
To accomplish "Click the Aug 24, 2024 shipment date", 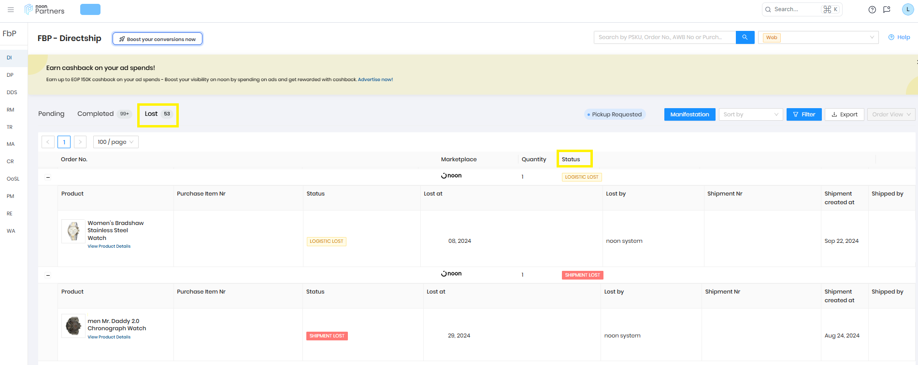I will (x=842, y=336).
